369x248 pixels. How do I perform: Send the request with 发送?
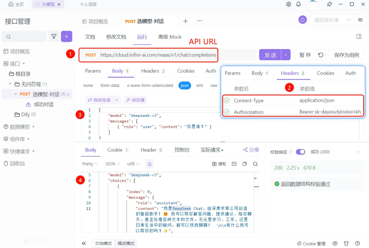270,55
